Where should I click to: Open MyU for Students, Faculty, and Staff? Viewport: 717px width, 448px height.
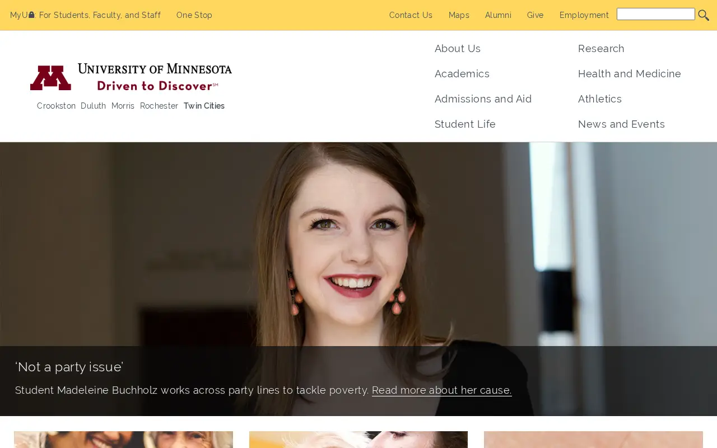tap(85, 15)
